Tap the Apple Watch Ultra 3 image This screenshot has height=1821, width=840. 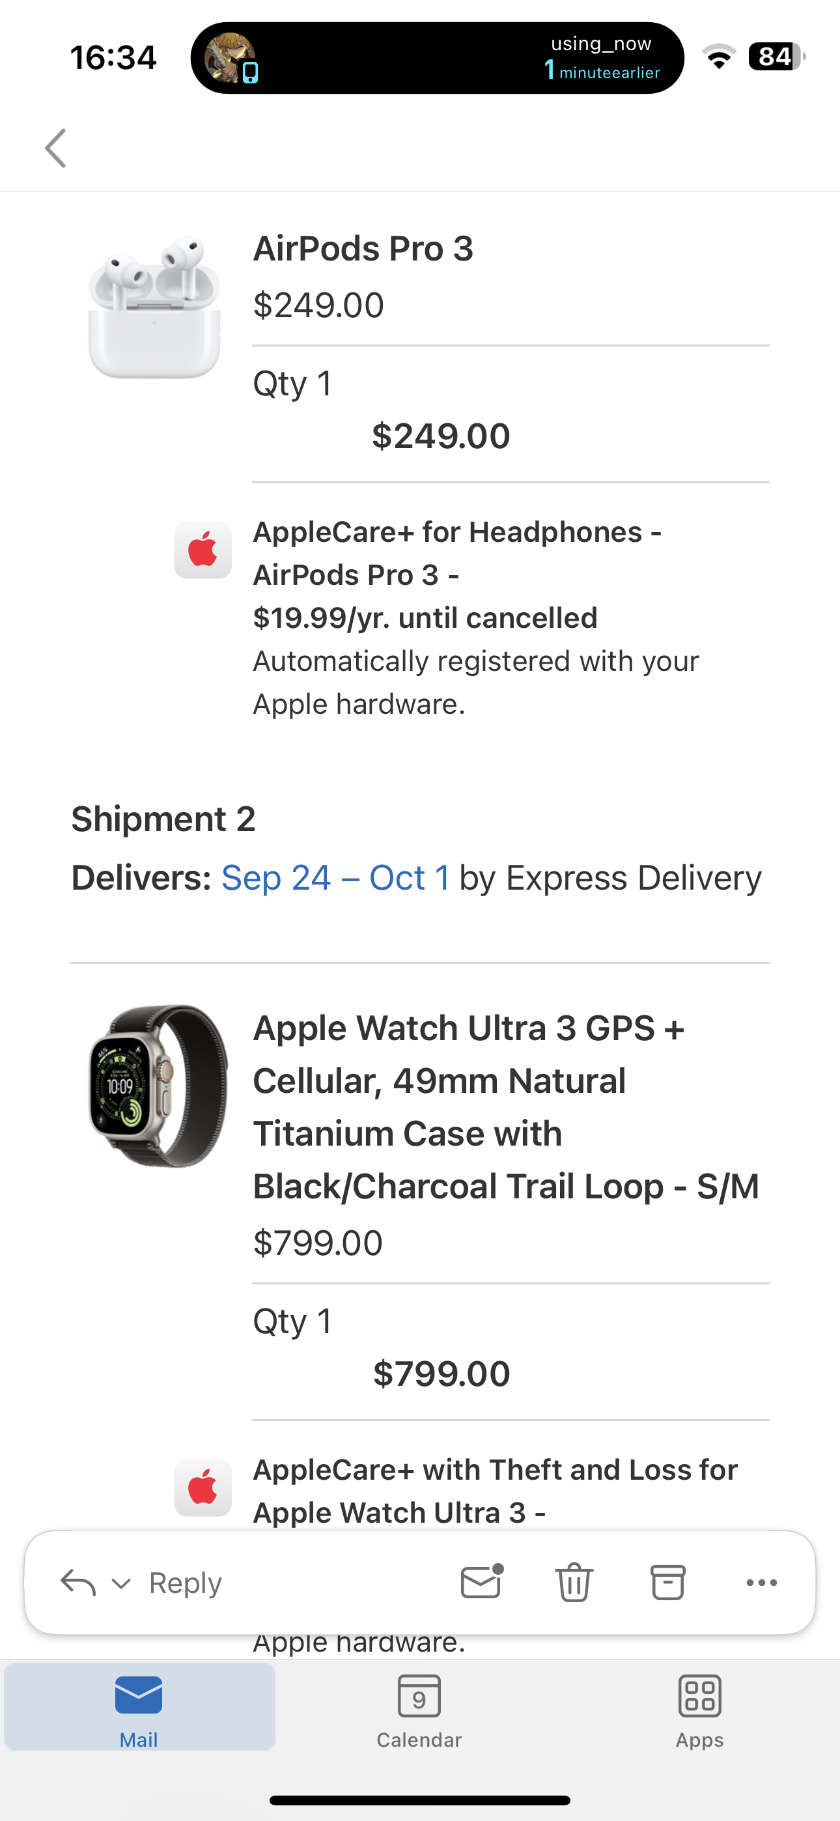pos(158,1086)
